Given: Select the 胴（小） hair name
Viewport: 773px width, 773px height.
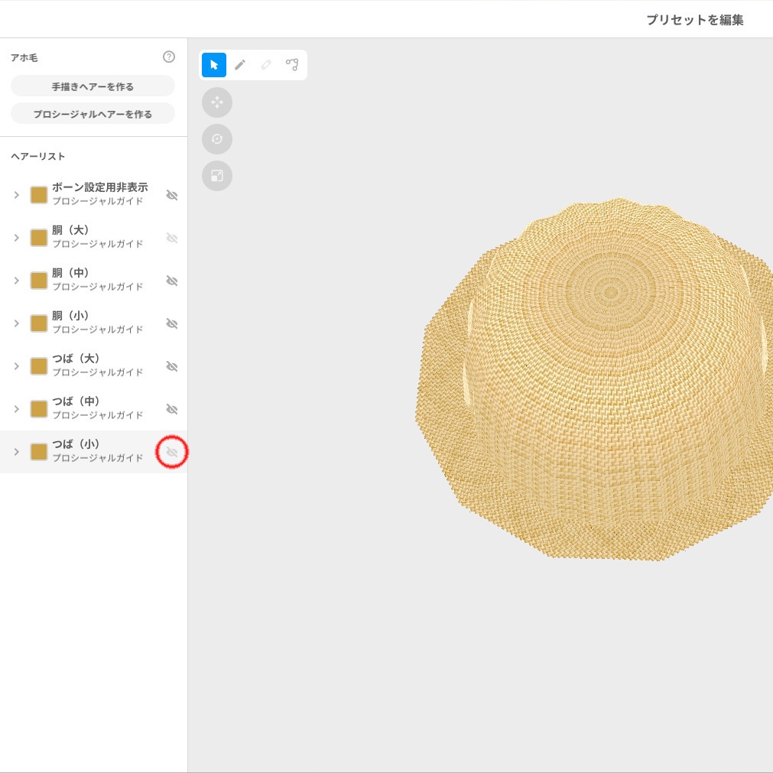Looking at the screenshot, I should click(70, 316).
